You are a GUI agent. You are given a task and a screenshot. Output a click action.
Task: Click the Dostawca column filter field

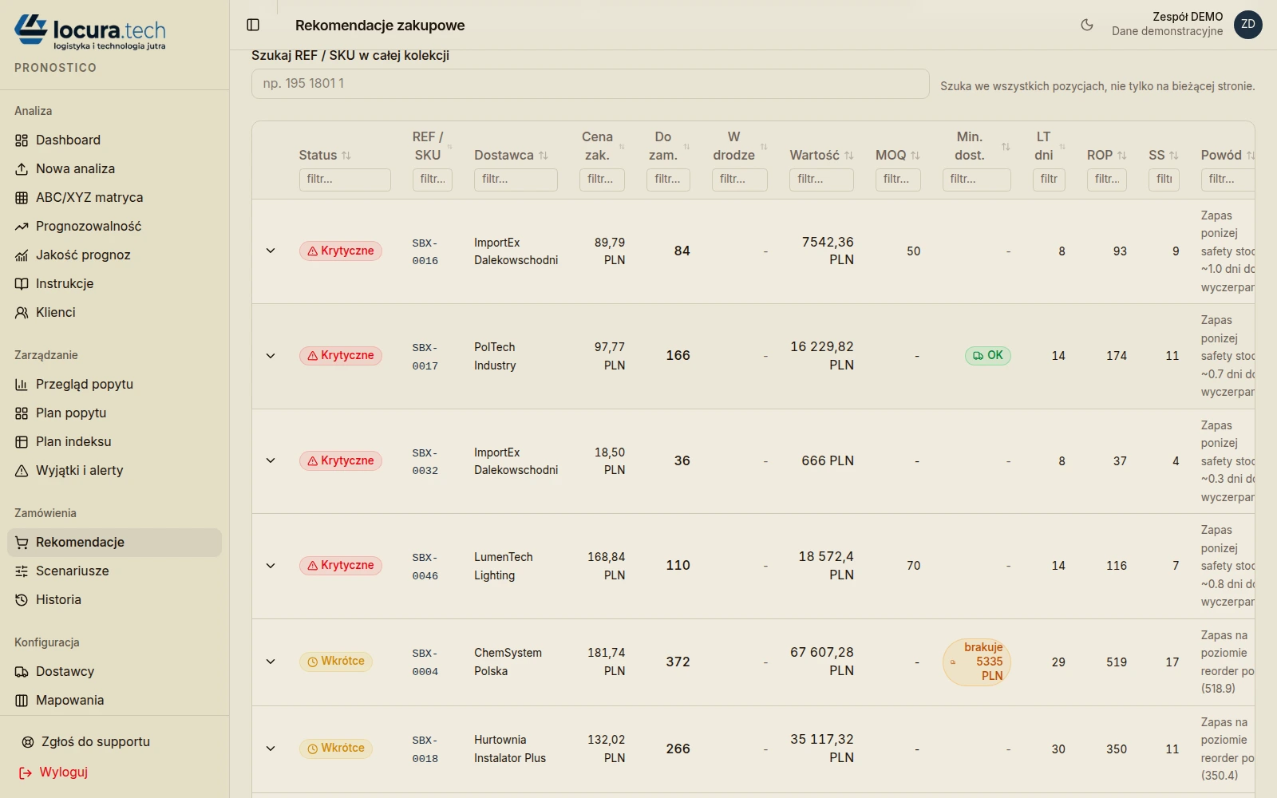516,180
